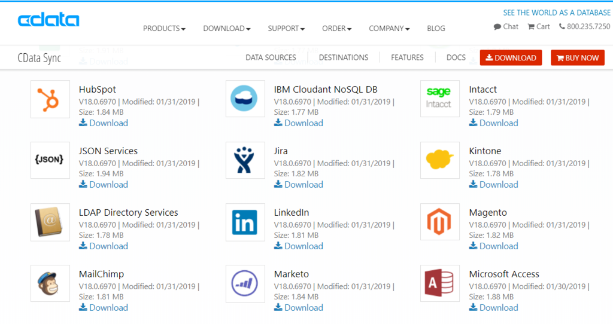The width and height of the screenshot is (613, 324).
Task: Download the MailChimp connector
Action: coord(103,308)
